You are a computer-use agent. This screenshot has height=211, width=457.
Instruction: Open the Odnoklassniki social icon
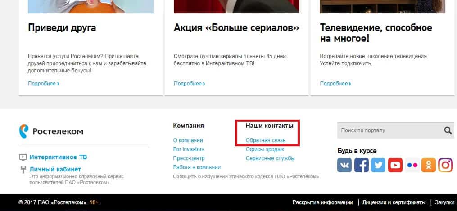tap(429, 165)
